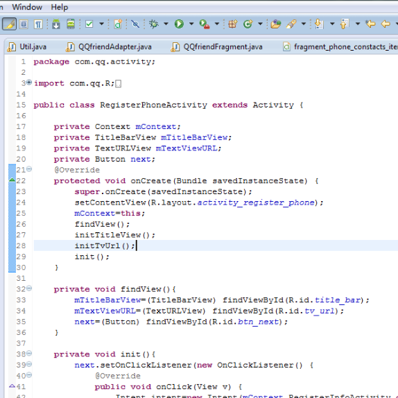
Task: Run the application with the green play button
Action: pyautogui.click(x=179, y=24)
